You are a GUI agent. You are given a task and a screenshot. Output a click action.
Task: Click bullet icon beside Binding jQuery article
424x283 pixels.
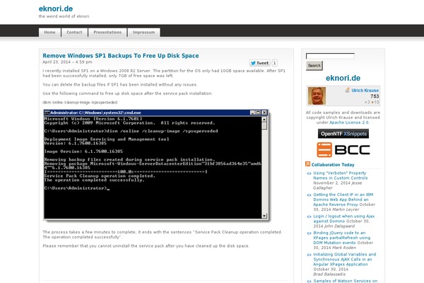click(x=309, y=233)
